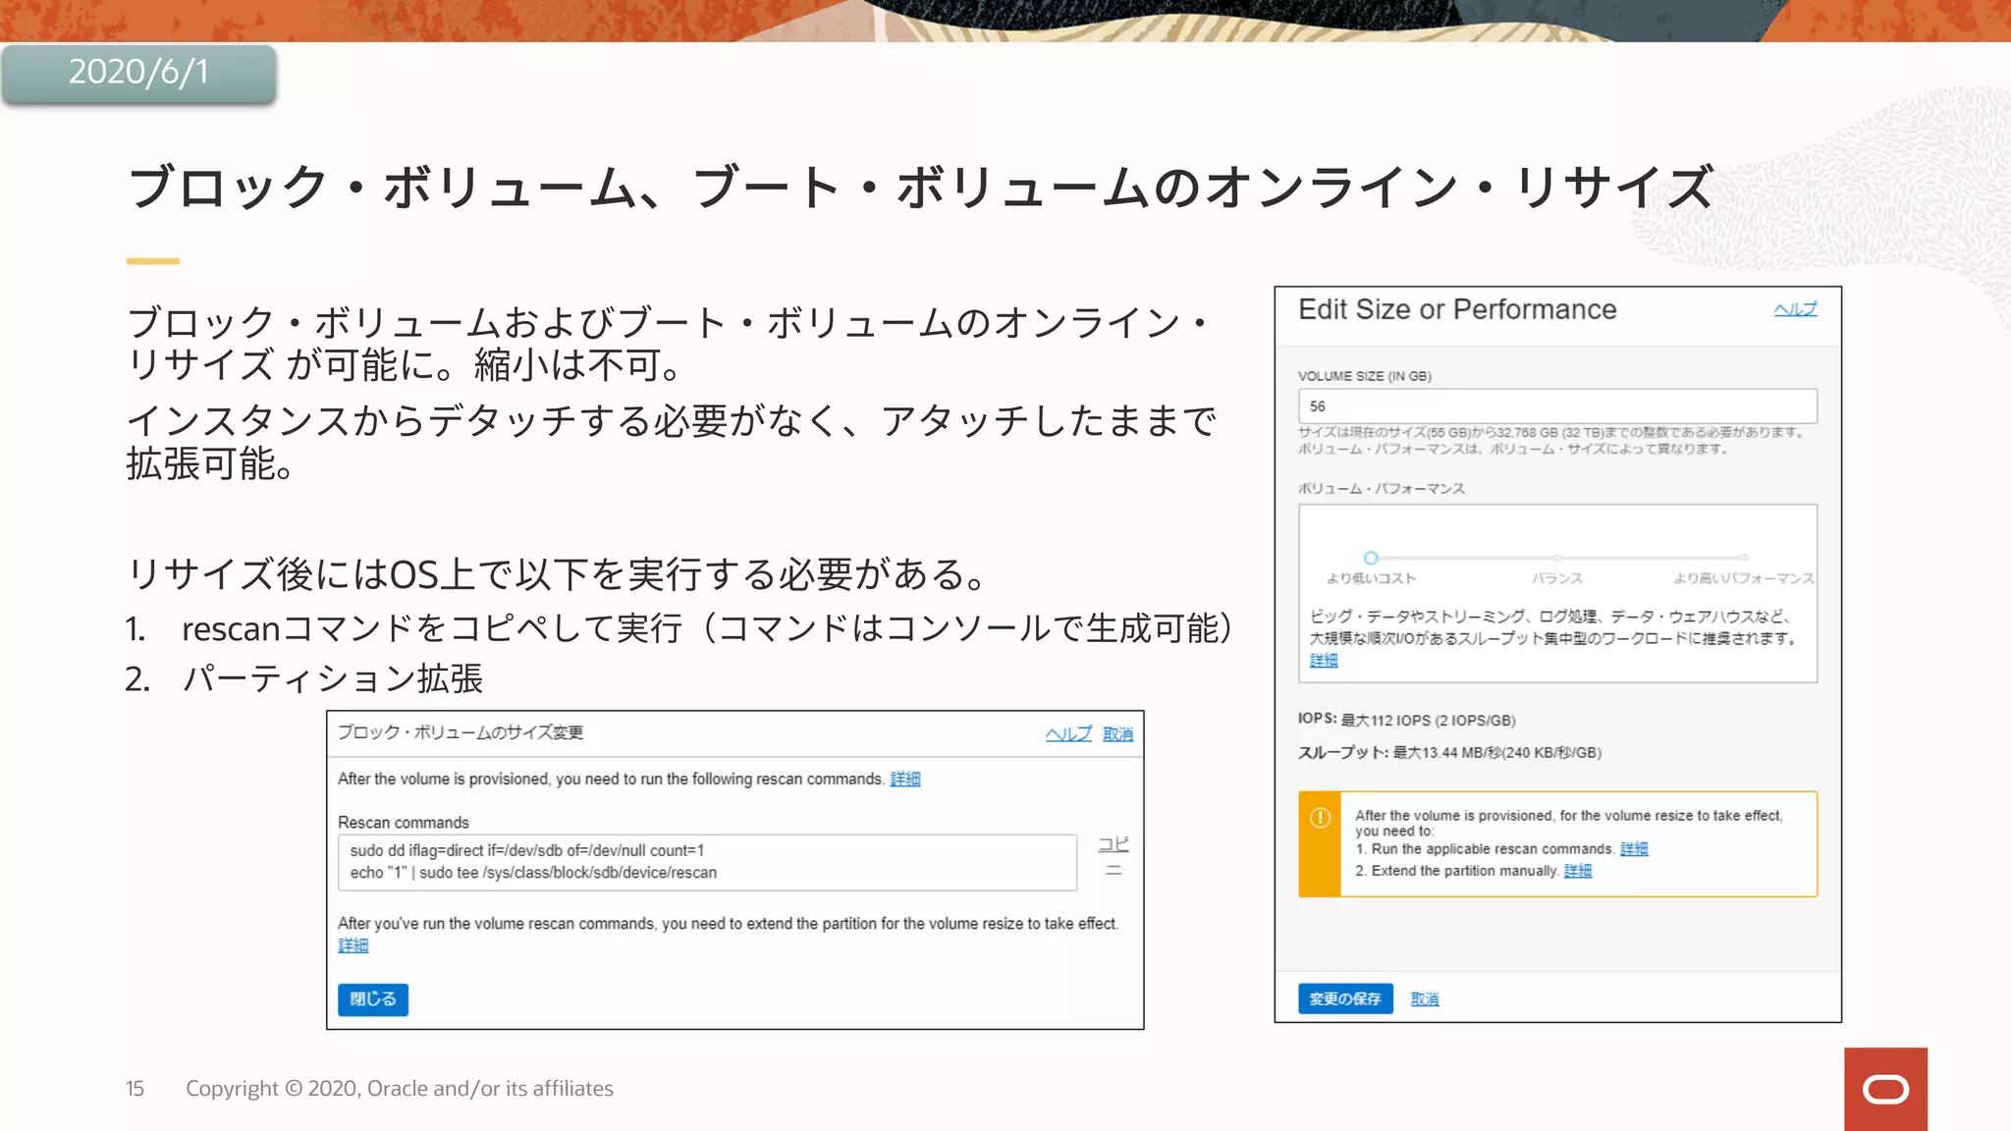Open ヘルプ link in resize dialog
The height and width of the screenshot is (1131, 2011).
[1067, 734]
